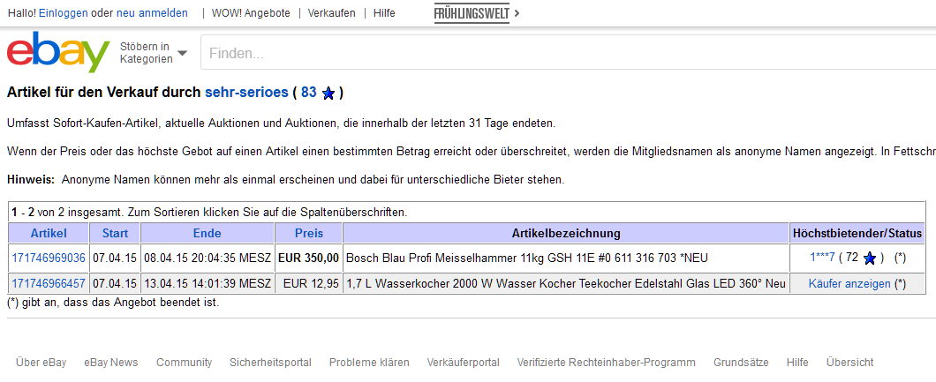The height and width of the screenshot is (382, 936).
Task: Open Über eBay footer link
Action: pyautogui.click(x=42, y=363)
